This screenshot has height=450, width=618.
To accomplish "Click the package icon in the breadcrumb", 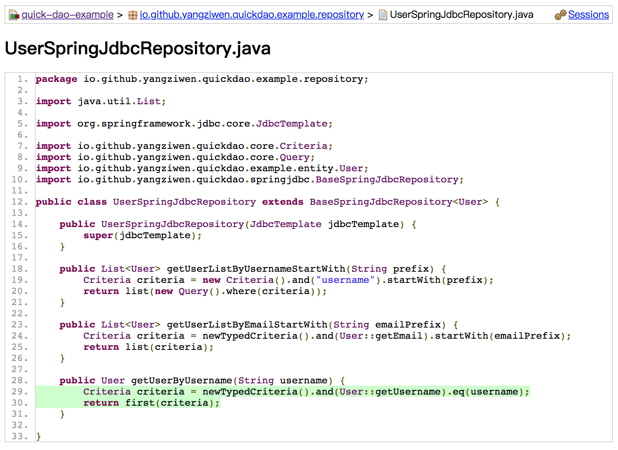I will pyautogui.click(x=133, y=15).
